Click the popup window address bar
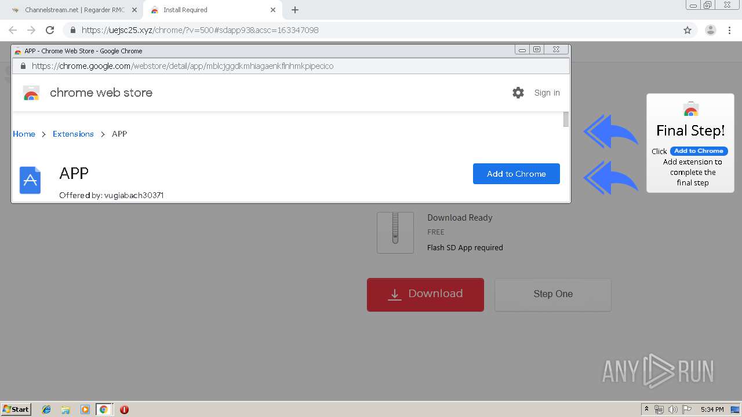Viewport: 742px width, 417px height. [x=290, y=66]
